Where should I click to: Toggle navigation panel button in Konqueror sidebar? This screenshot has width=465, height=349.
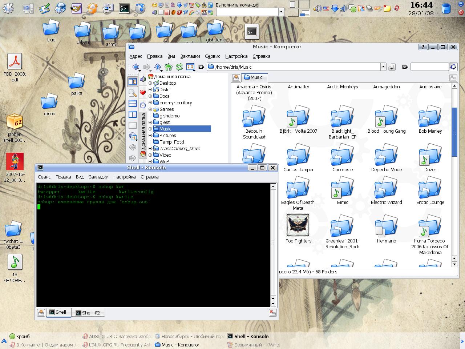point(133,82)
